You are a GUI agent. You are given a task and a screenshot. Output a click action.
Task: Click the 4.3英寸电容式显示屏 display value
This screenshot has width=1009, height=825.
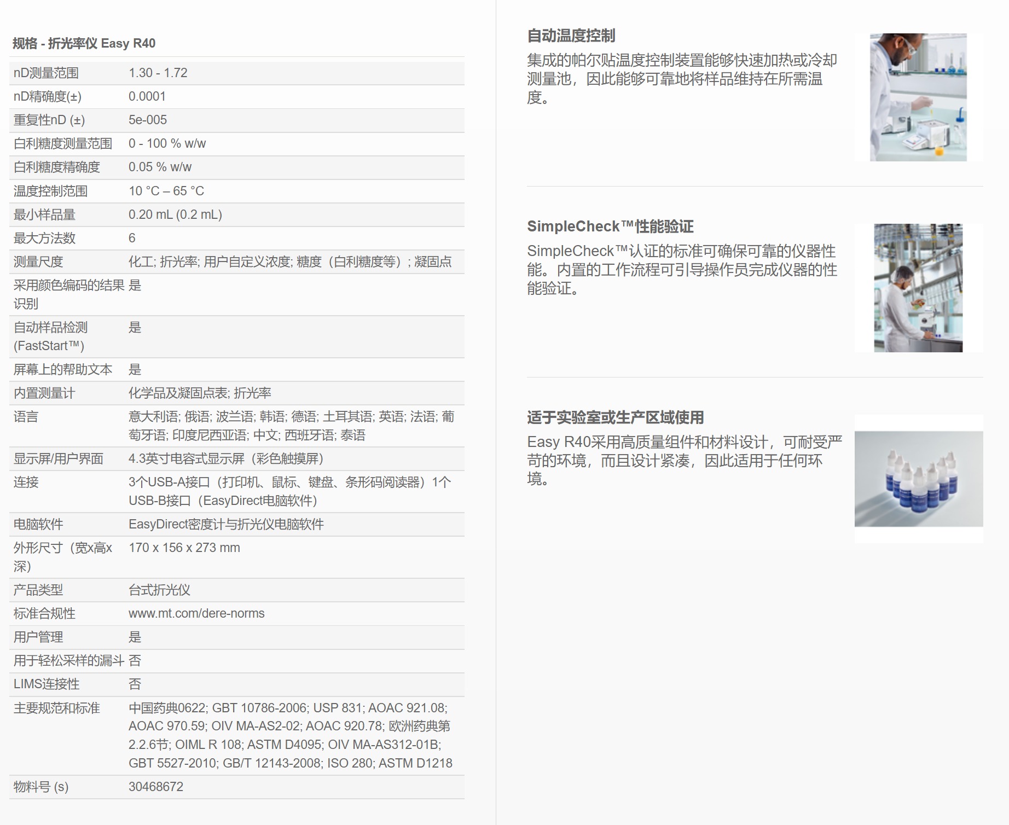pyautogui.click(x=225, y=458)
